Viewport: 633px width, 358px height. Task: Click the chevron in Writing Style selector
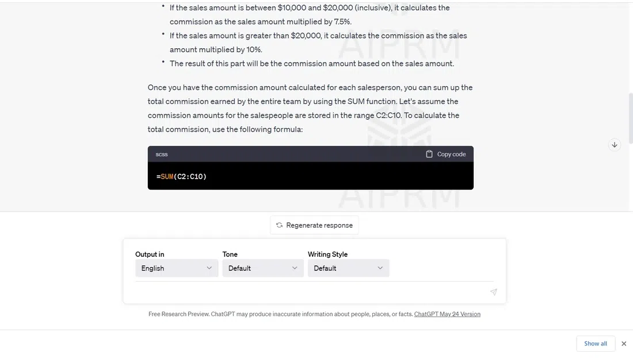380,268
